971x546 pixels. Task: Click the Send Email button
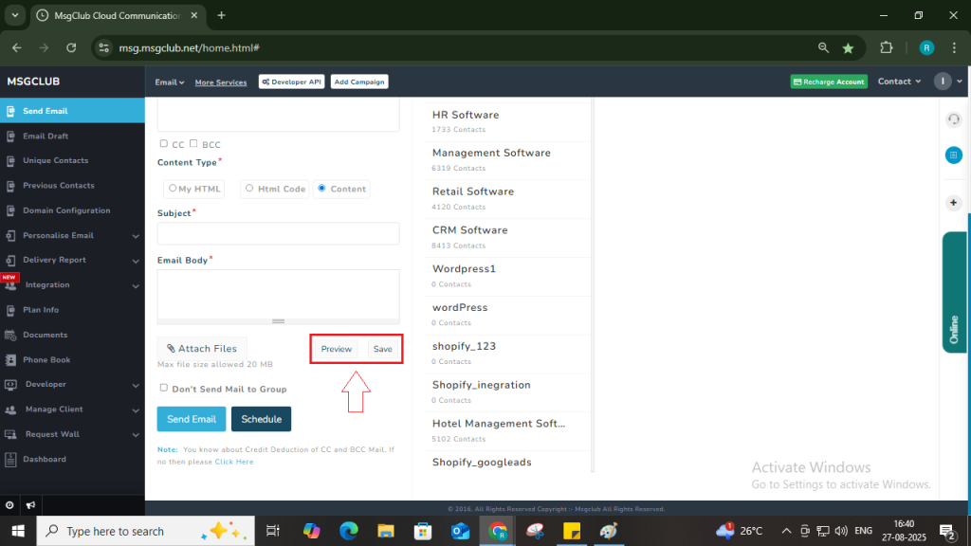pos(192,419)
